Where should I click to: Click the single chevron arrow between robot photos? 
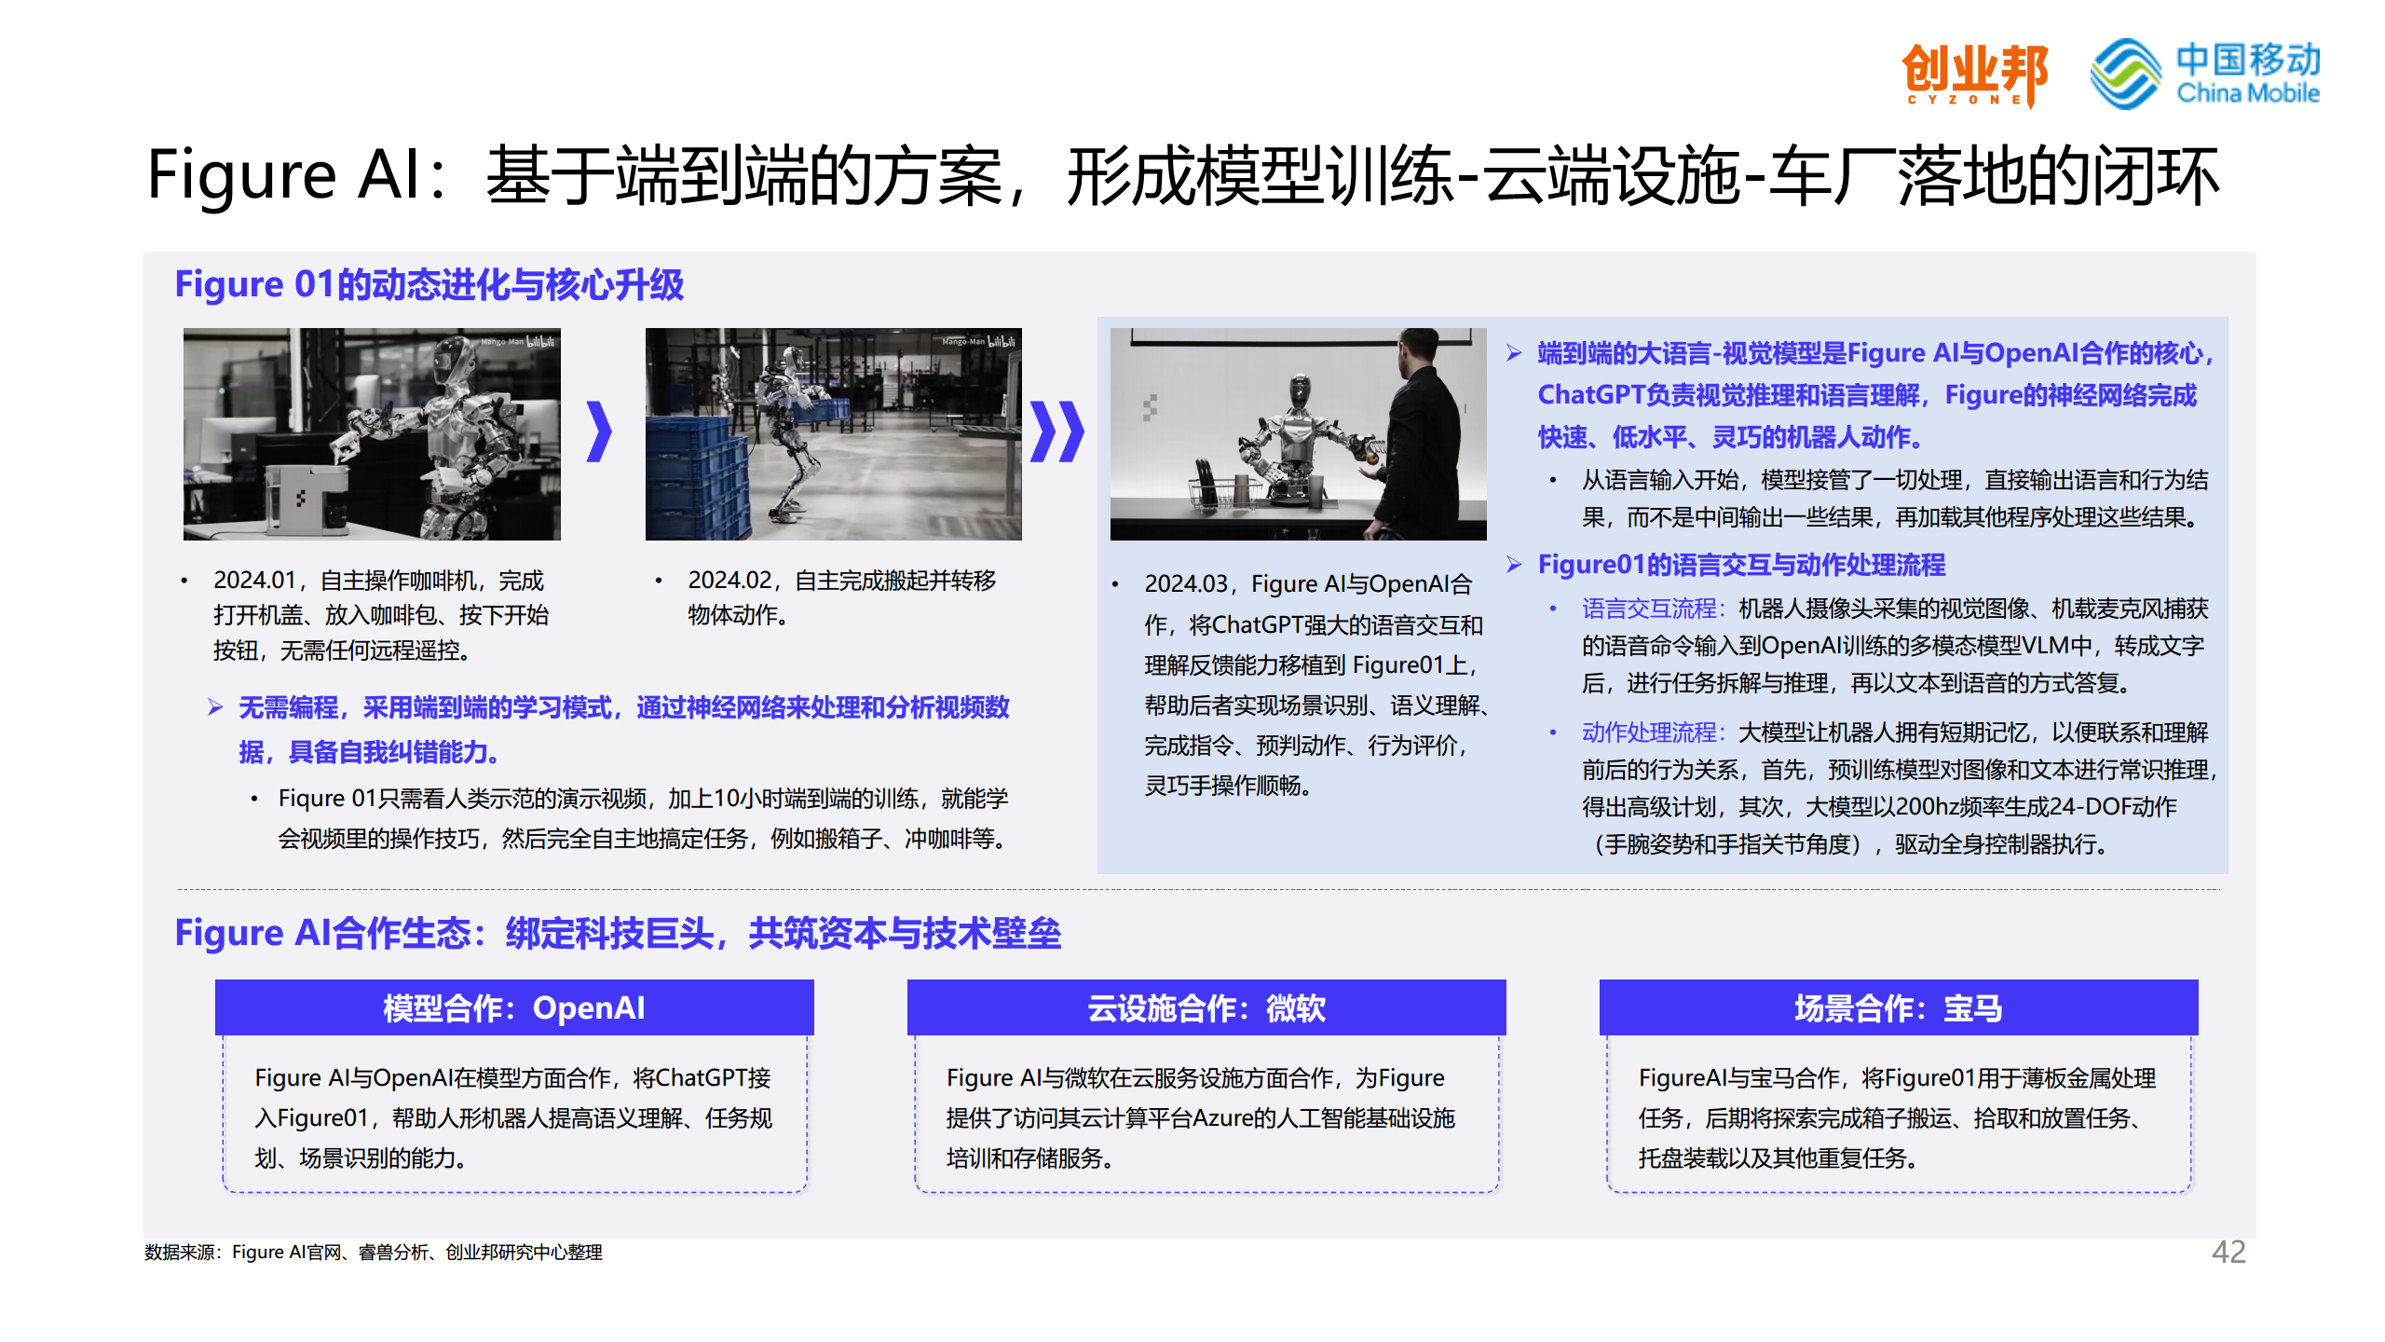[600, 431]
